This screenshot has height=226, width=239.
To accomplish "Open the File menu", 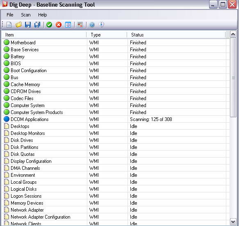I will [x=10, y=15].
